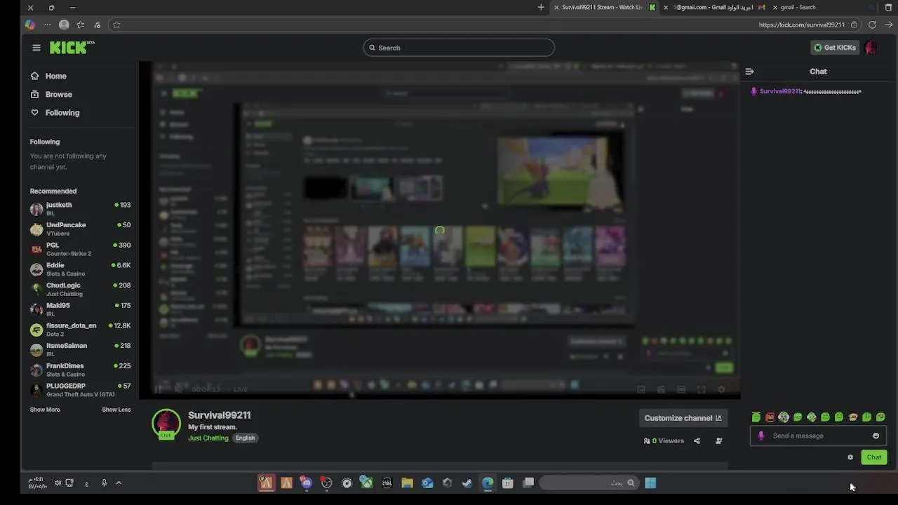Open the Just Chatting category link

[208, 438]
